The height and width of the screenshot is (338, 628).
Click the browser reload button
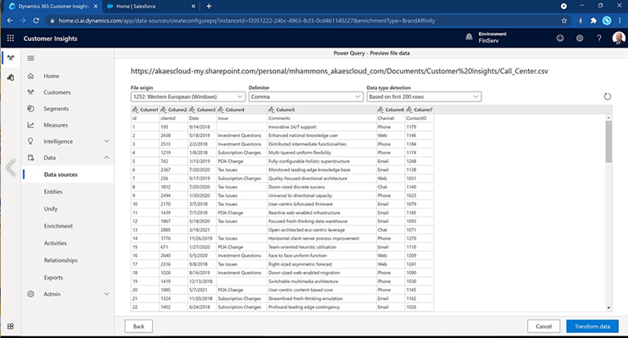click(36, 20)
